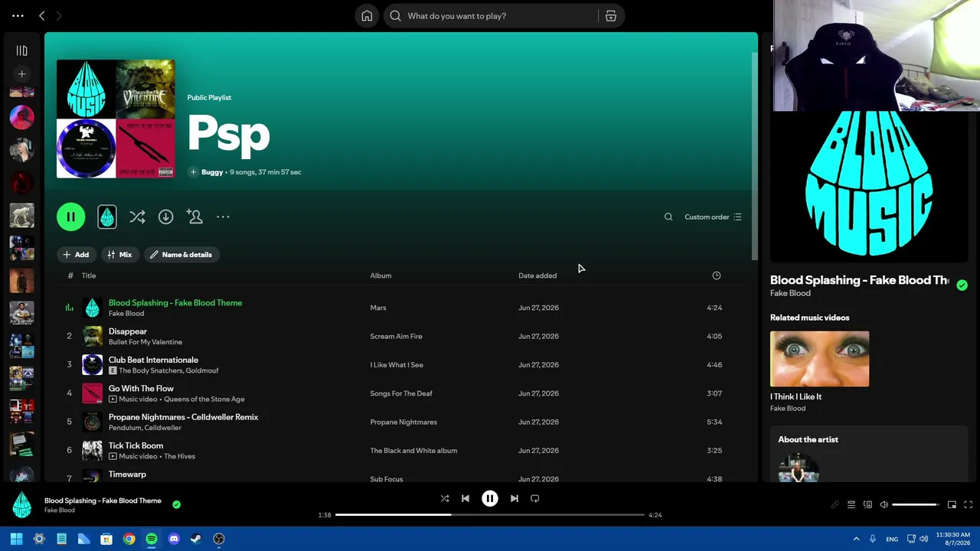Pause playback in the bottom player
The height and width of the screenshot is (551, 980).
490,499
